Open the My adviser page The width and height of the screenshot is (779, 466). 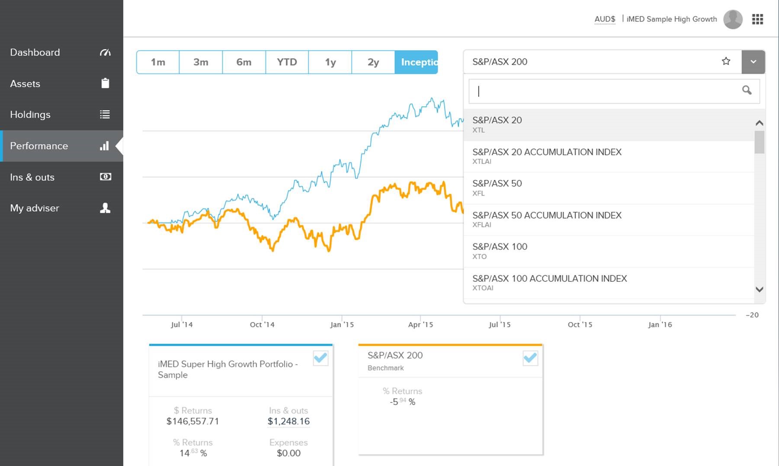[x=61, y=208]
